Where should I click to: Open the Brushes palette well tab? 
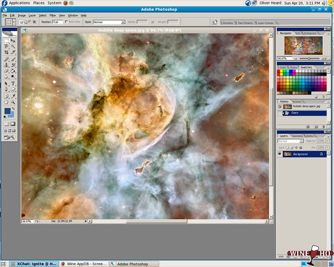point(228,23)
